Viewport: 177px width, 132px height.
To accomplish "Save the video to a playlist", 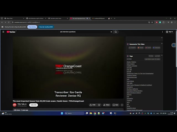I will pyautogui.click(x=116, y=105).
